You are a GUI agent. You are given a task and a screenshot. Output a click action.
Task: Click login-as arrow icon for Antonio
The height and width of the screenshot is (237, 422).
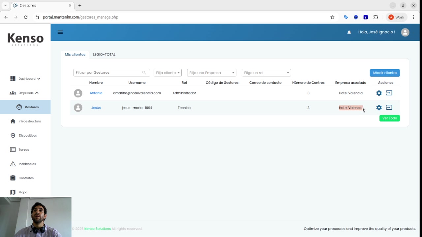tap(389, 93)
